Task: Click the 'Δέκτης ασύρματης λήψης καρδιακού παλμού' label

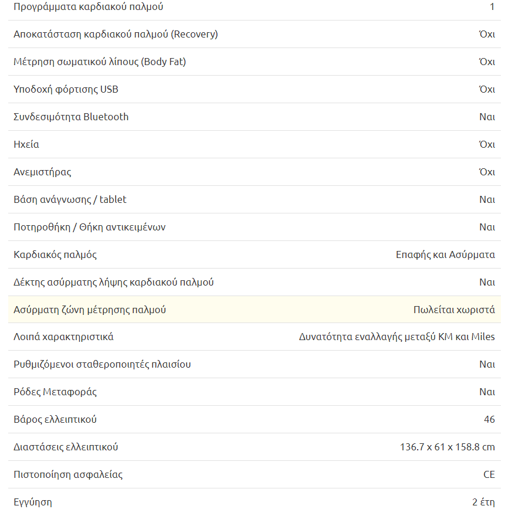Action: tap(114, 282)
